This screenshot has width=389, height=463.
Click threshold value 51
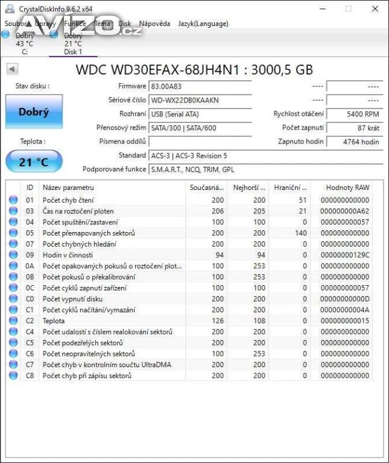click(x=303, y=200)
